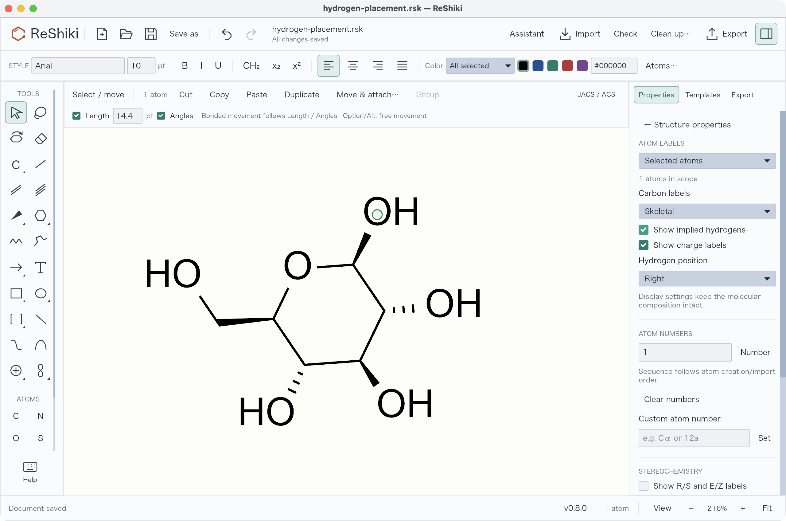Screen dimensions: 786x521
Task: Click the custom atom number input field
Action: coord(694,438)
